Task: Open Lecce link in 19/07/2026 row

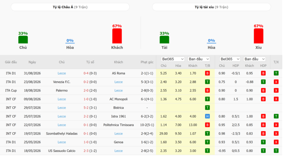Action: click(x=118, y=134)
